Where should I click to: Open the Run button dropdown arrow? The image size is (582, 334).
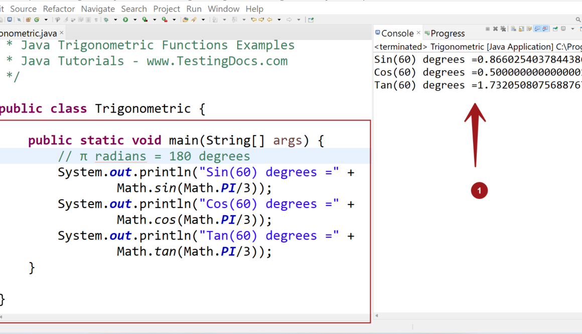(x=134, y=20)
